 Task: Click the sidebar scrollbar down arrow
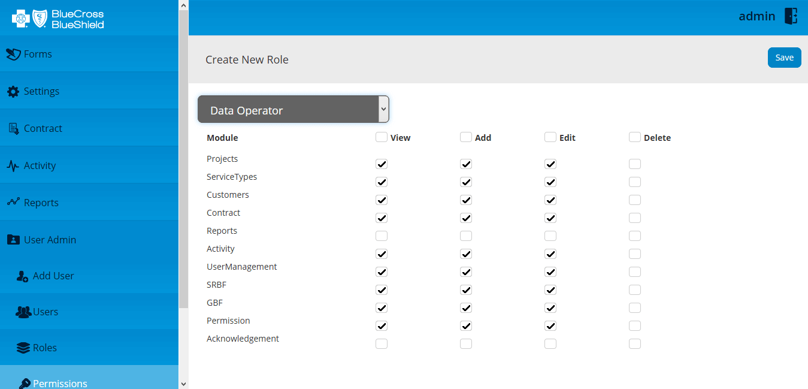click(x=183, y=384)
